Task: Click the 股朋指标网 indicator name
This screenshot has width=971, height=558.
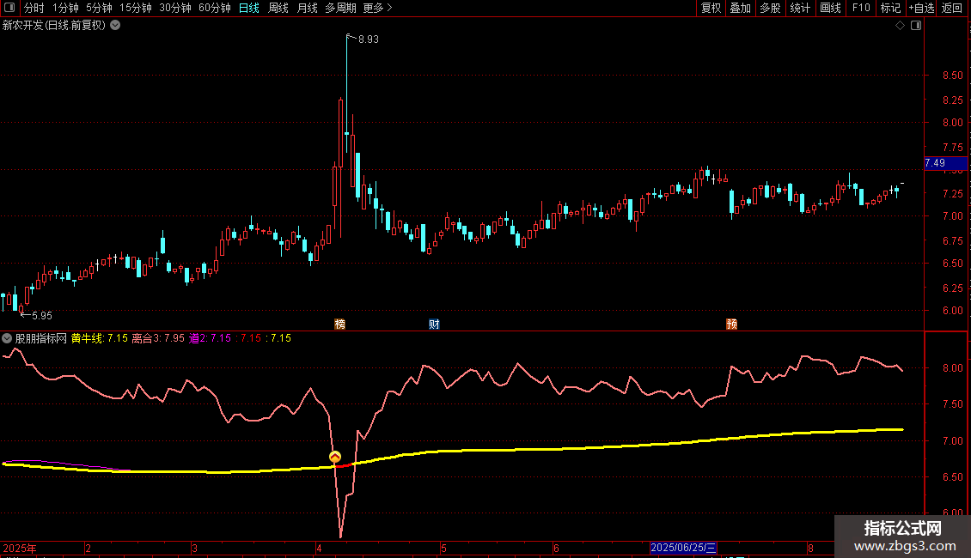Action: (x=41, y=338)
